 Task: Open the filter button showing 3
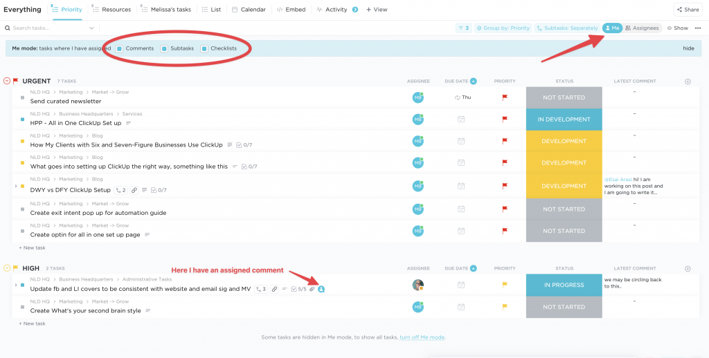coord(463,28)
